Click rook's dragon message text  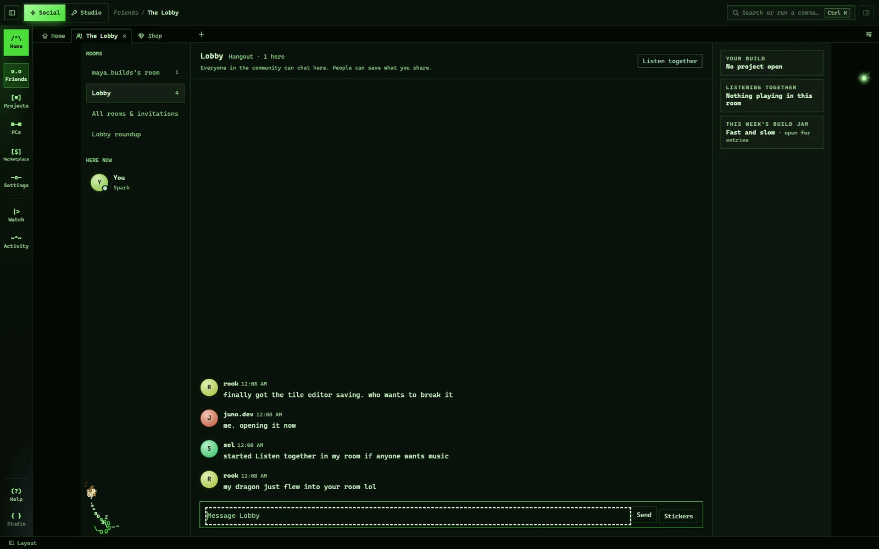click(x=299, y=487)
